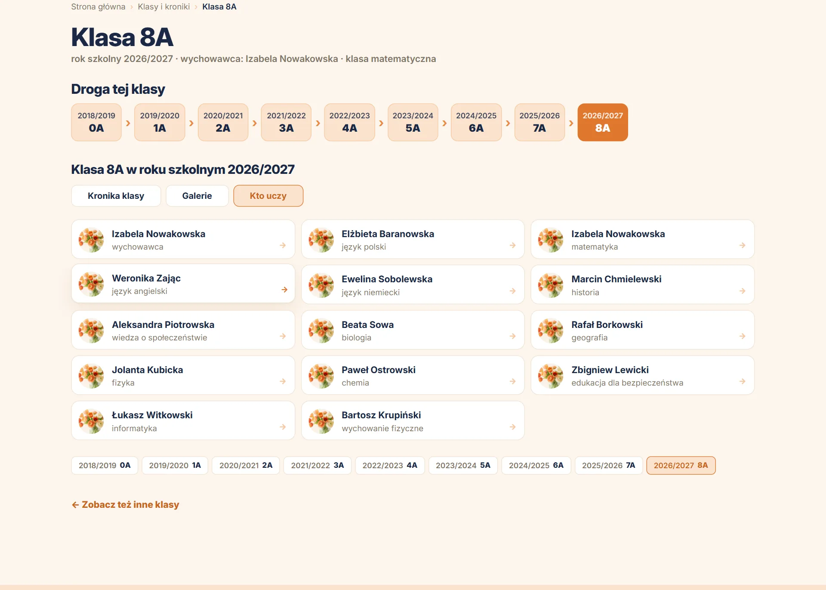The image size is (826, 590).
Task: Click bottom pill 2020/2021 2A
Action: 246,466
